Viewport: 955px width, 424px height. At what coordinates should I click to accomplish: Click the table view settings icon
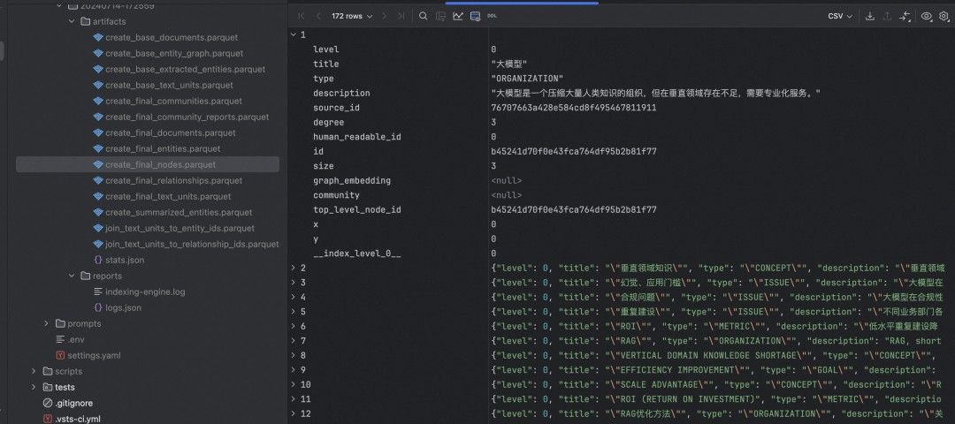475,17
